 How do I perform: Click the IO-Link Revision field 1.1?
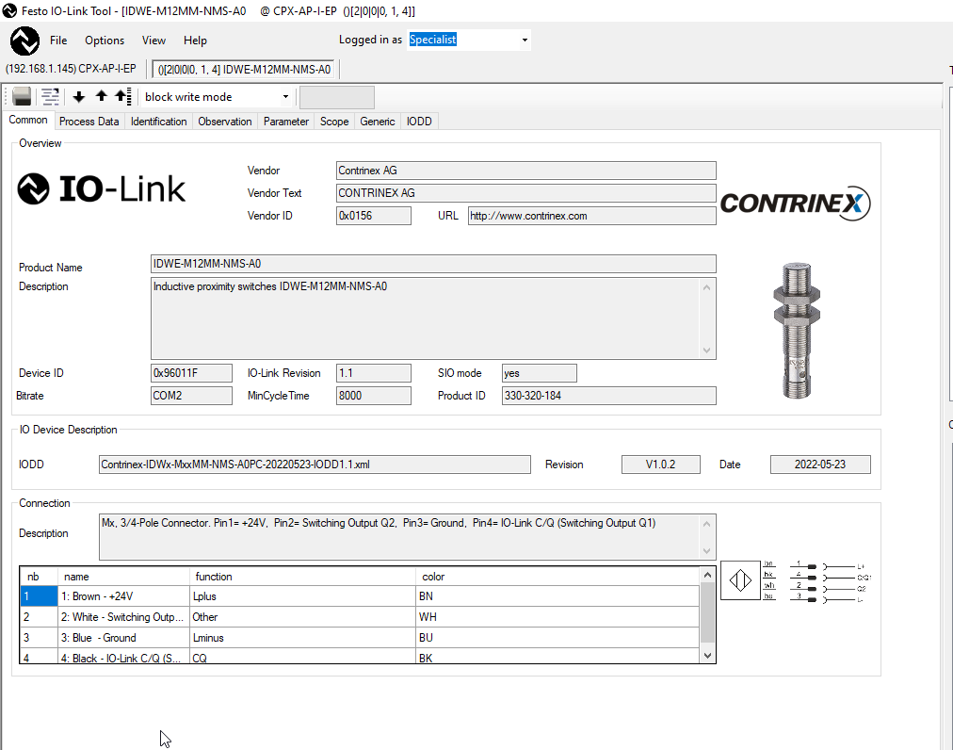tap(373, 373)
